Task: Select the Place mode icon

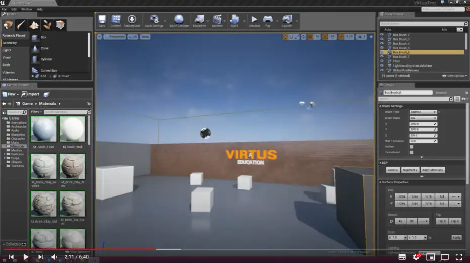Action: pos(8,25)
